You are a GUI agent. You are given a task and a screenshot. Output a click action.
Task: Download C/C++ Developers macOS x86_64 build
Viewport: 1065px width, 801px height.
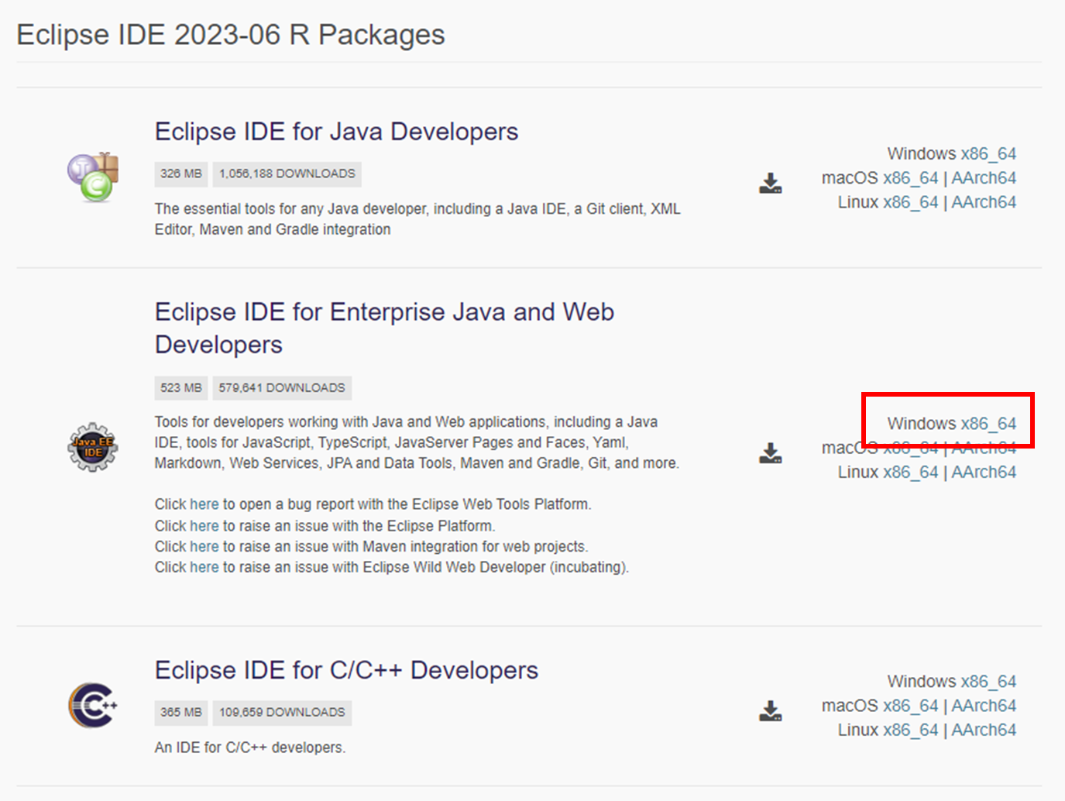point(910,706)
